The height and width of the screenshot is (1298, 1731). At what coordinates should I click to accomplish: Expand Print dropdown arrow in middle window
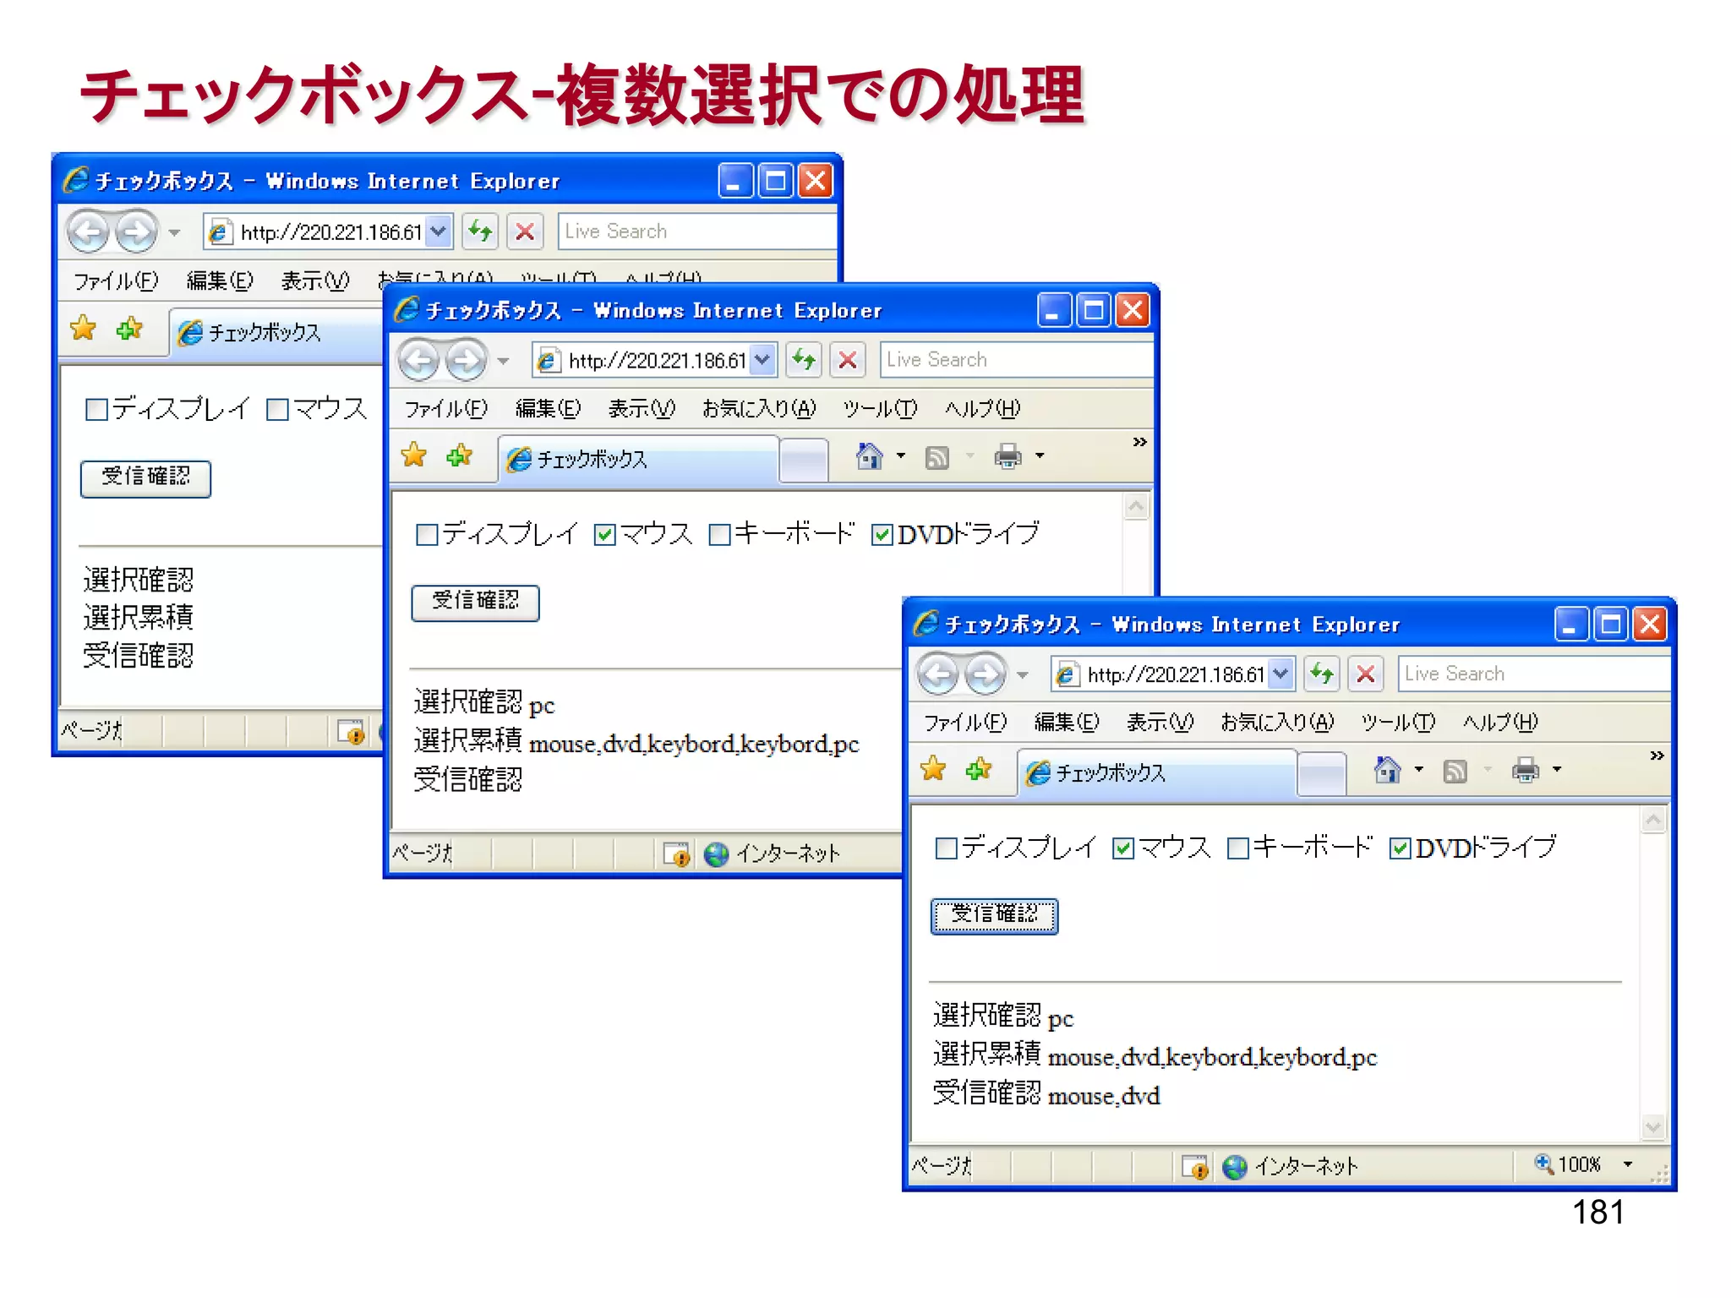coord(1040,455)
